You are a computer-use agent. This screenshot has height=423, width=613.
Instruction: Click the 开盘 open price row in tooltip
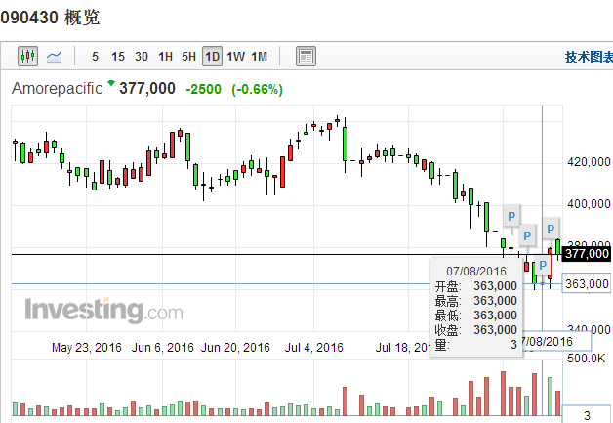[x=475, y=286]
